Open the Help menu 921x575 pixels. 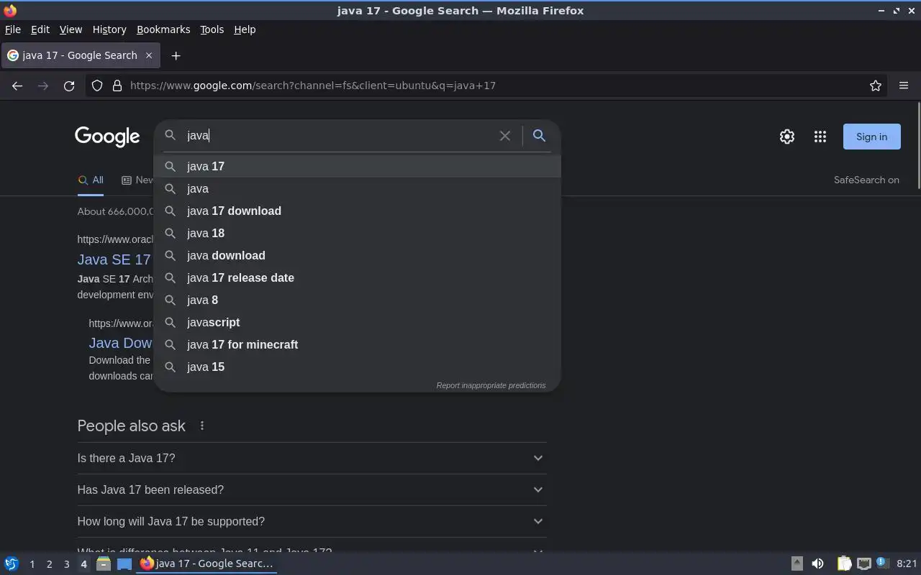(x=245, y=29)
